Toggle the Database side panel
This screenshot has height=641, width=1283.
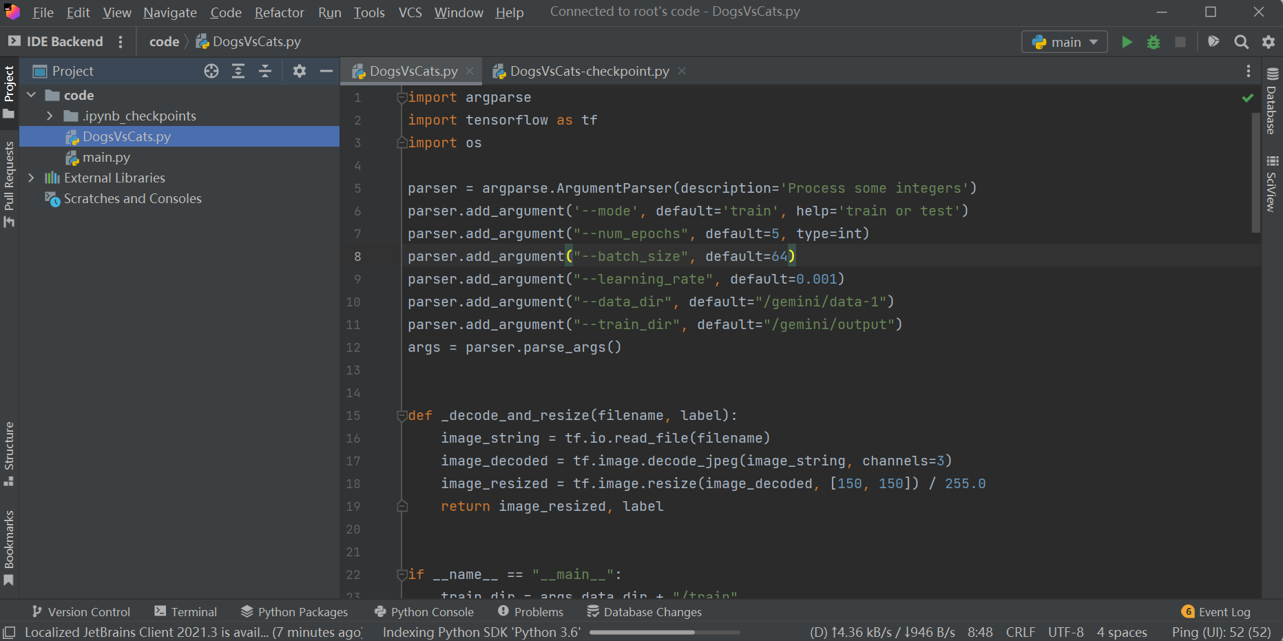point(1272,102)
